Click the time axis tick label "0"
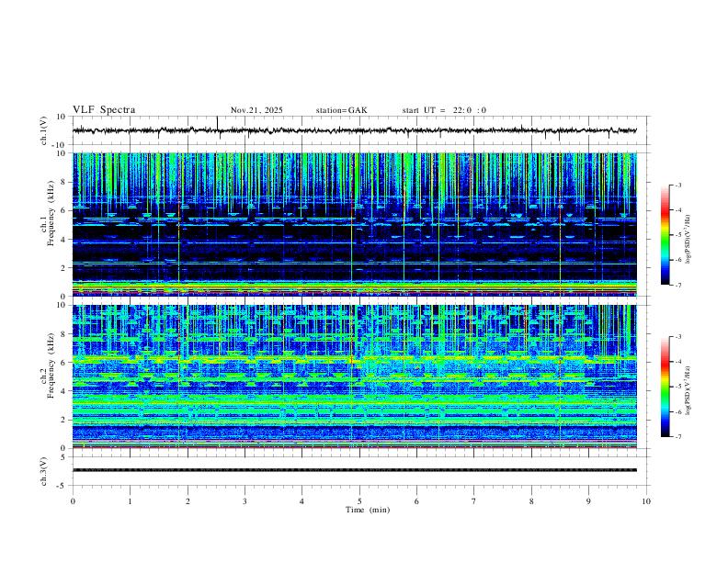This screenshot has height=562, width=728. [73, 501]
